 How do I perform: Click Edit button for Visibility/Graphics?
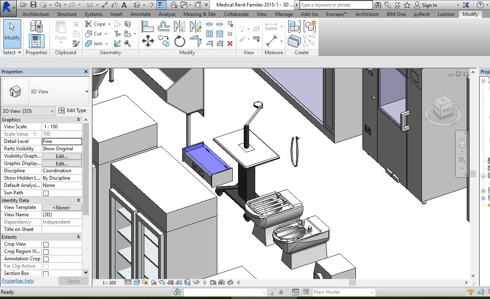coord(62,156)
